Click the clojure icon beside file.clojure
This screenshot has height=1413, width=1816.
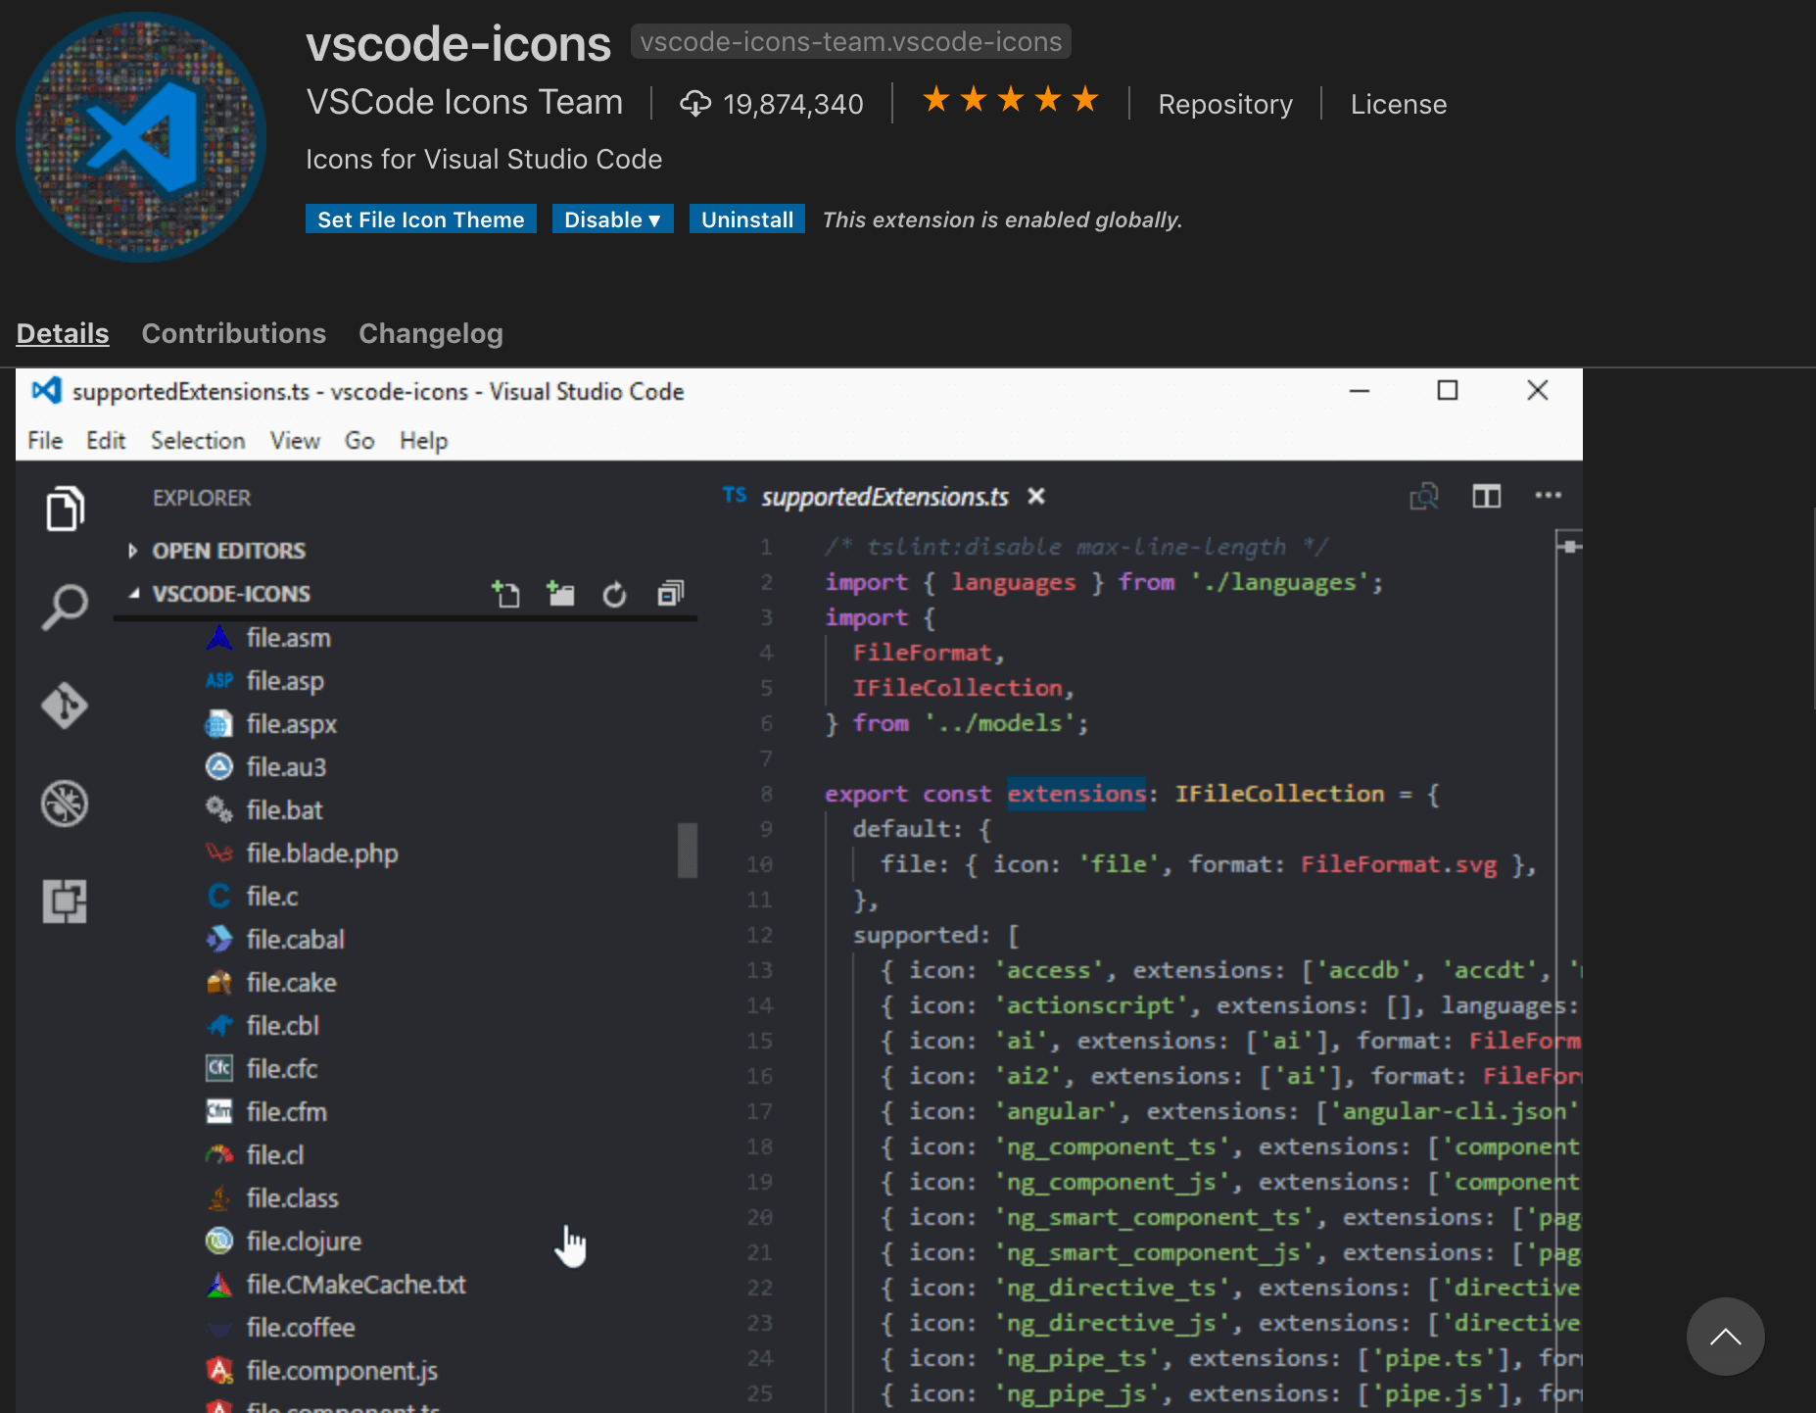pos(219,1241)
